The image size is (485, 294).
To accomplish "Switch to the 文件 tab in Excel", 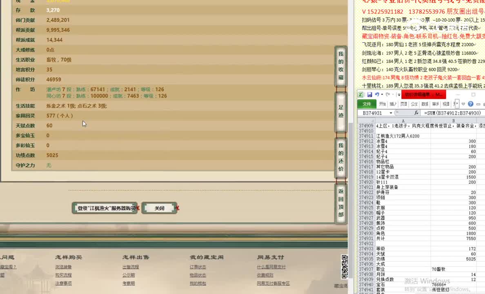I will (x=367, y=103).
